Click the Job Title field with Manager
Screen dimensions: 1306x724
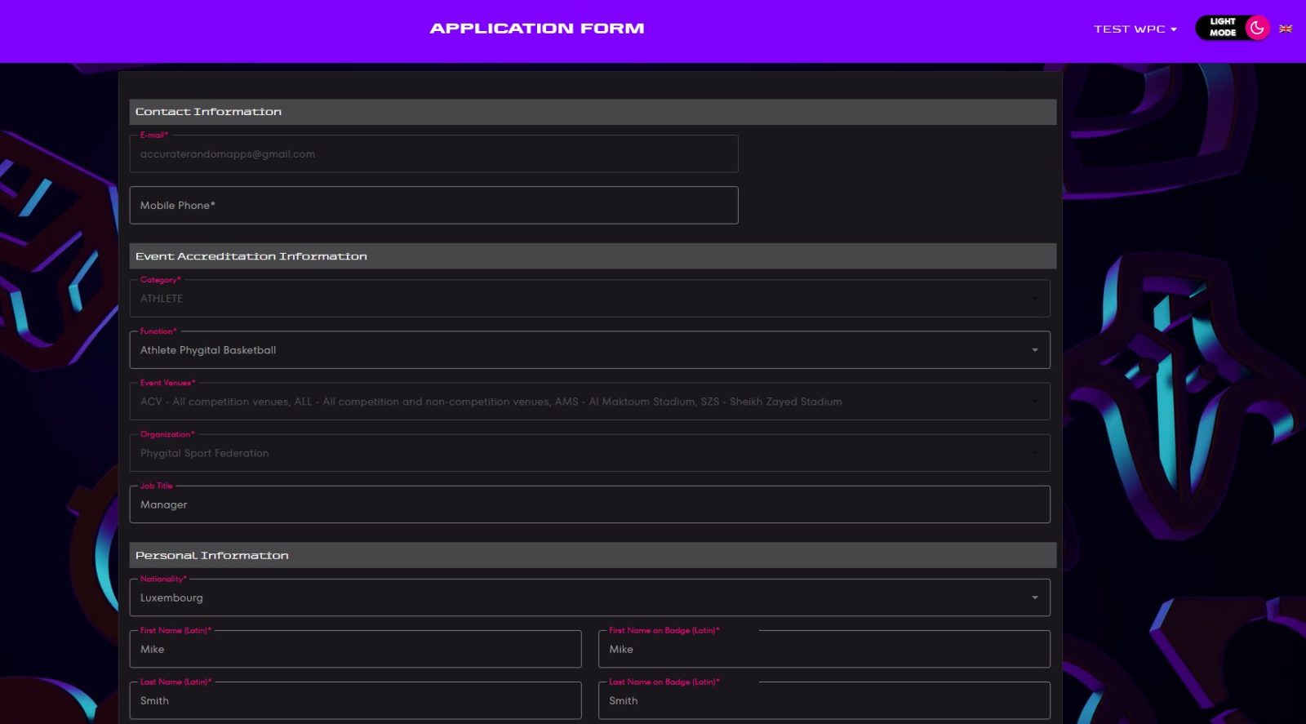[589, 504]
